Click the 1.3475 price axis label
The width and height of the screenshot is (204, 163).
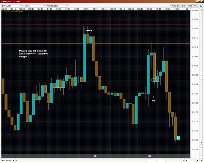(x=195, y=112)
